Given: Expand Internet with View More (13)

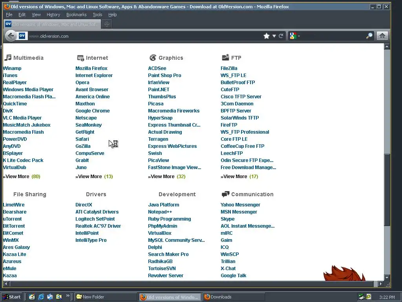Looking at the screenshot, I should (94, 177).
